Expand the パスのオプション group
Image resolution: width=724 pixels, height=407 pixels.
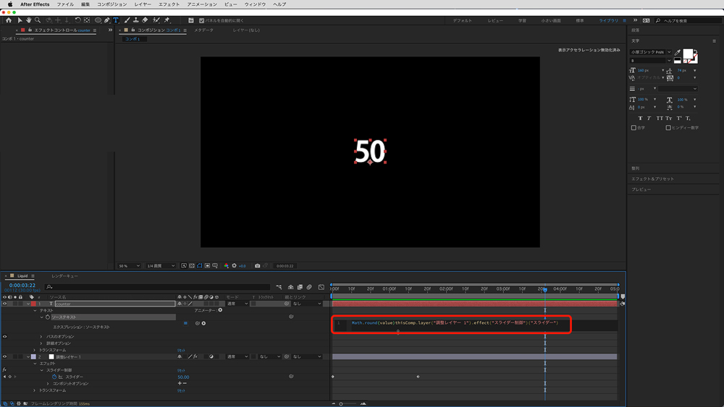point(41,337)
